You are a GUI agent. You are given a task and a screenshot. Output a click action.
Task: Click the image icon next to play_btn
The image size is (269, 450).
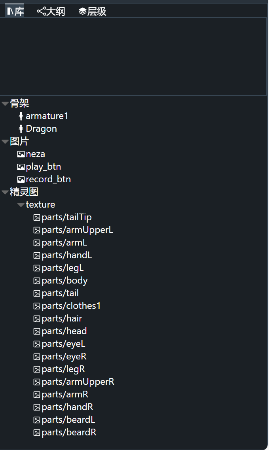click(21, 167)
